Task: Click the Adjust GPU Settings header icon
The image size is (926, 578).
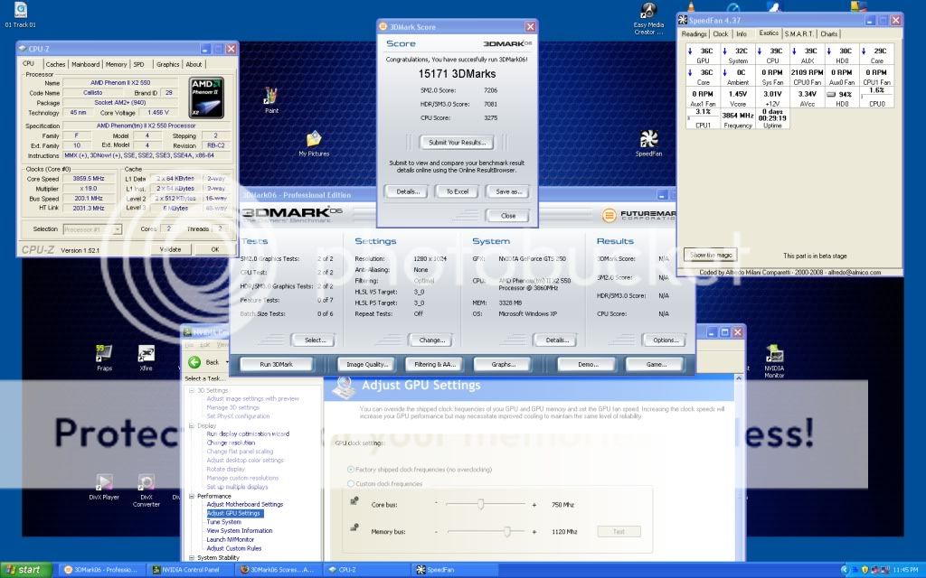Action: point(343,387)
